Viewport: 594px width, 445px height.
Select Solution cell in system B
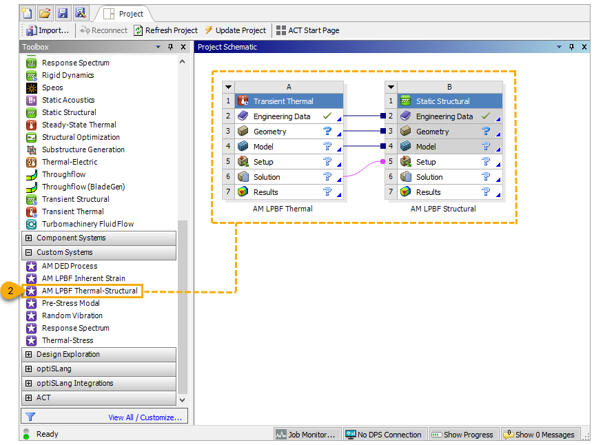pos(450,177)
